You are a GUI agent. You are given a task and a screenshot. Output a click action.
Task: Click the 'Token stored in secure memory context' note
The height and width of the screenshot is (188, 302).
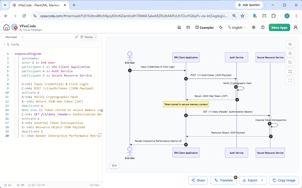186,104
